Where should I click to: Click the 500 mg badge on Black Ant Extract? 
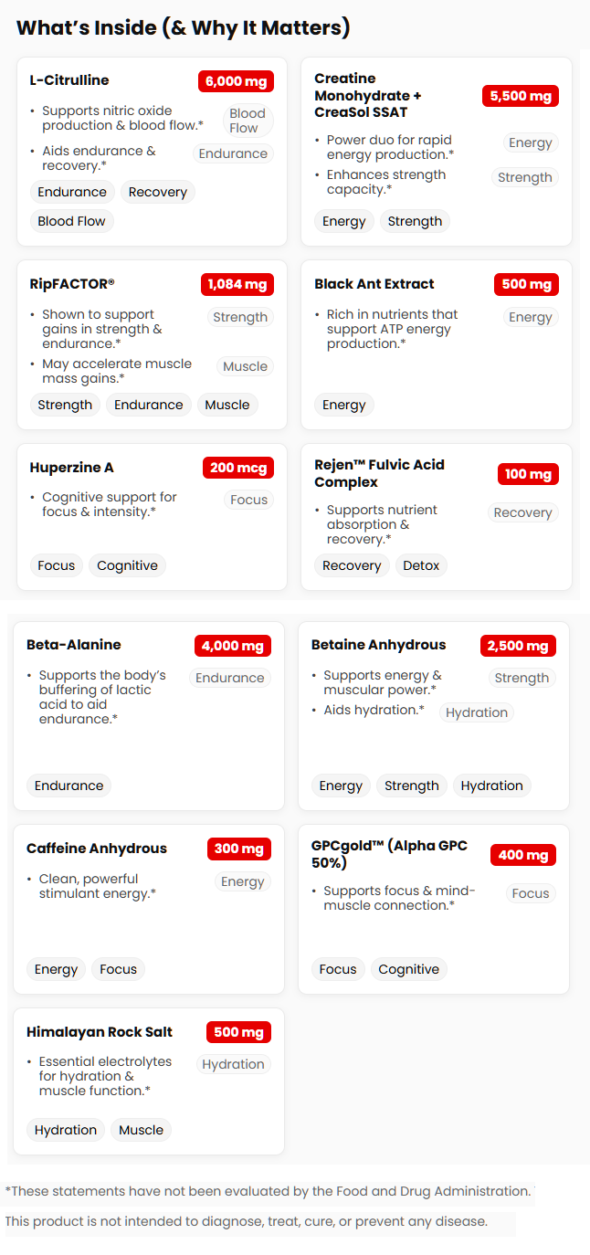click(x=526, y=284)
